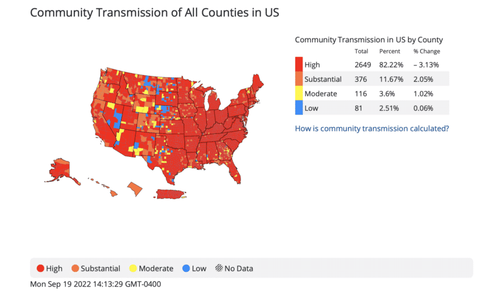The image size is (484, 294).
Task: Click the No Data label in legend
Action: (239, 269)
